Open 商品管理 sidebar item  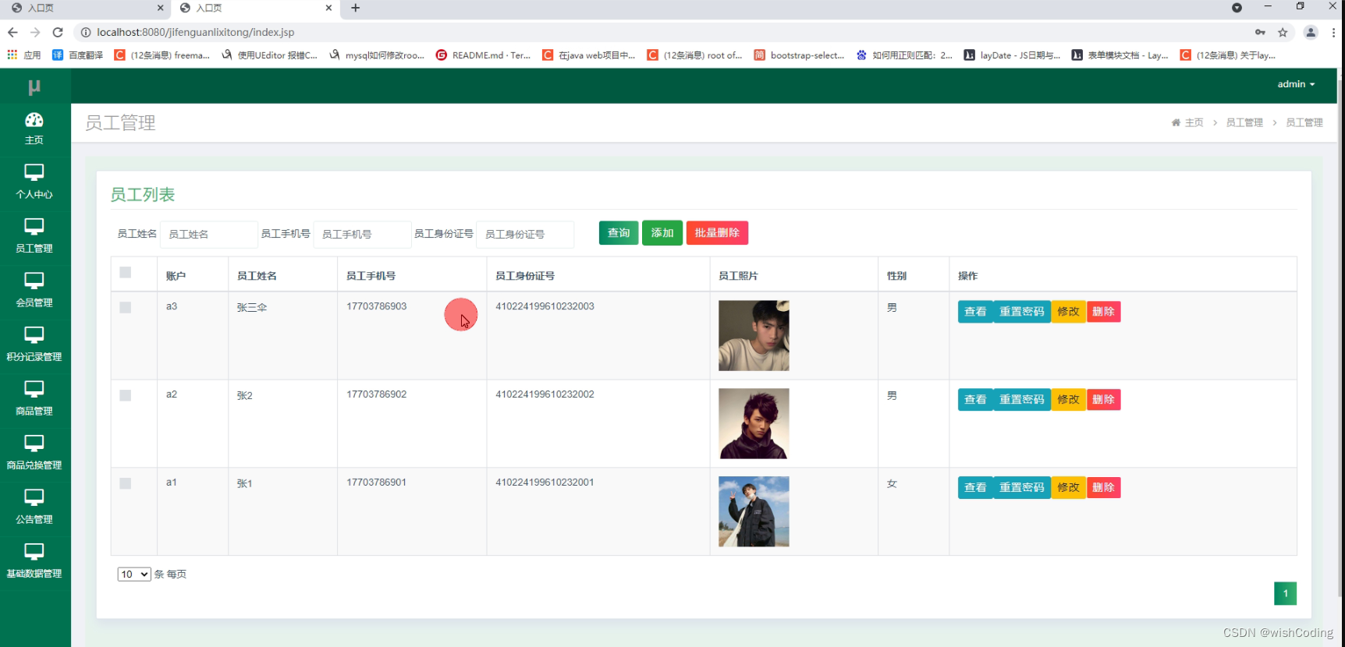(x=34, y=398)
